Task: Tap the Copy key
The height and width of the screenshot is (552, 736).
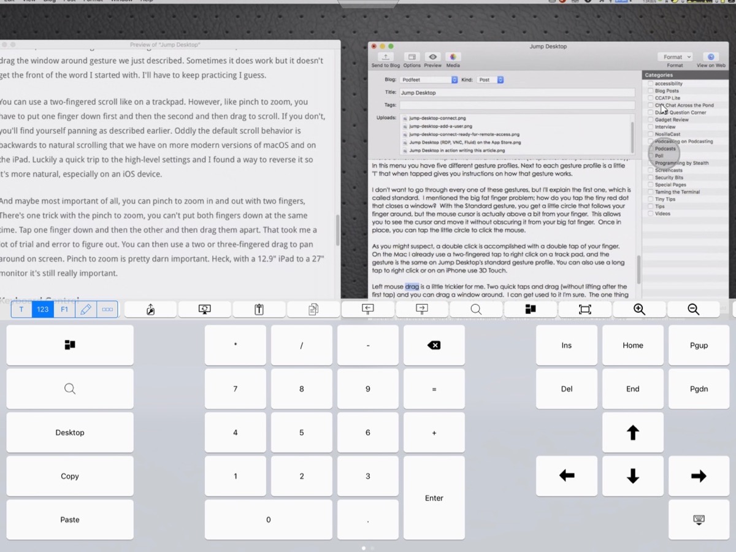Action: pos(70,476)
